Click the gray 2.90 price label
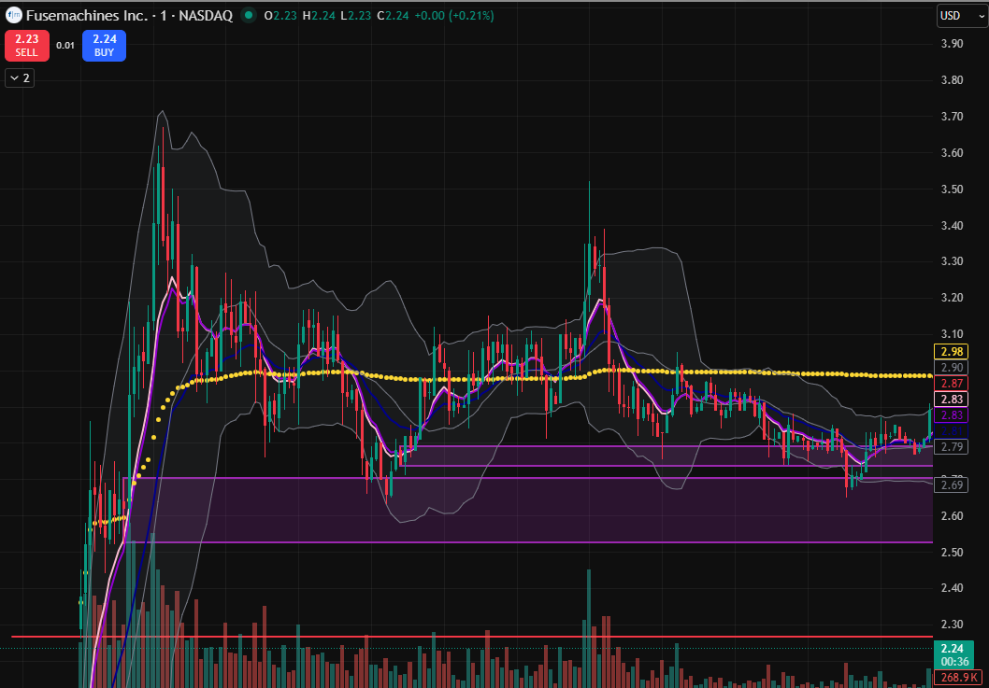Screen dimensions: 989x688 (952, 368)
